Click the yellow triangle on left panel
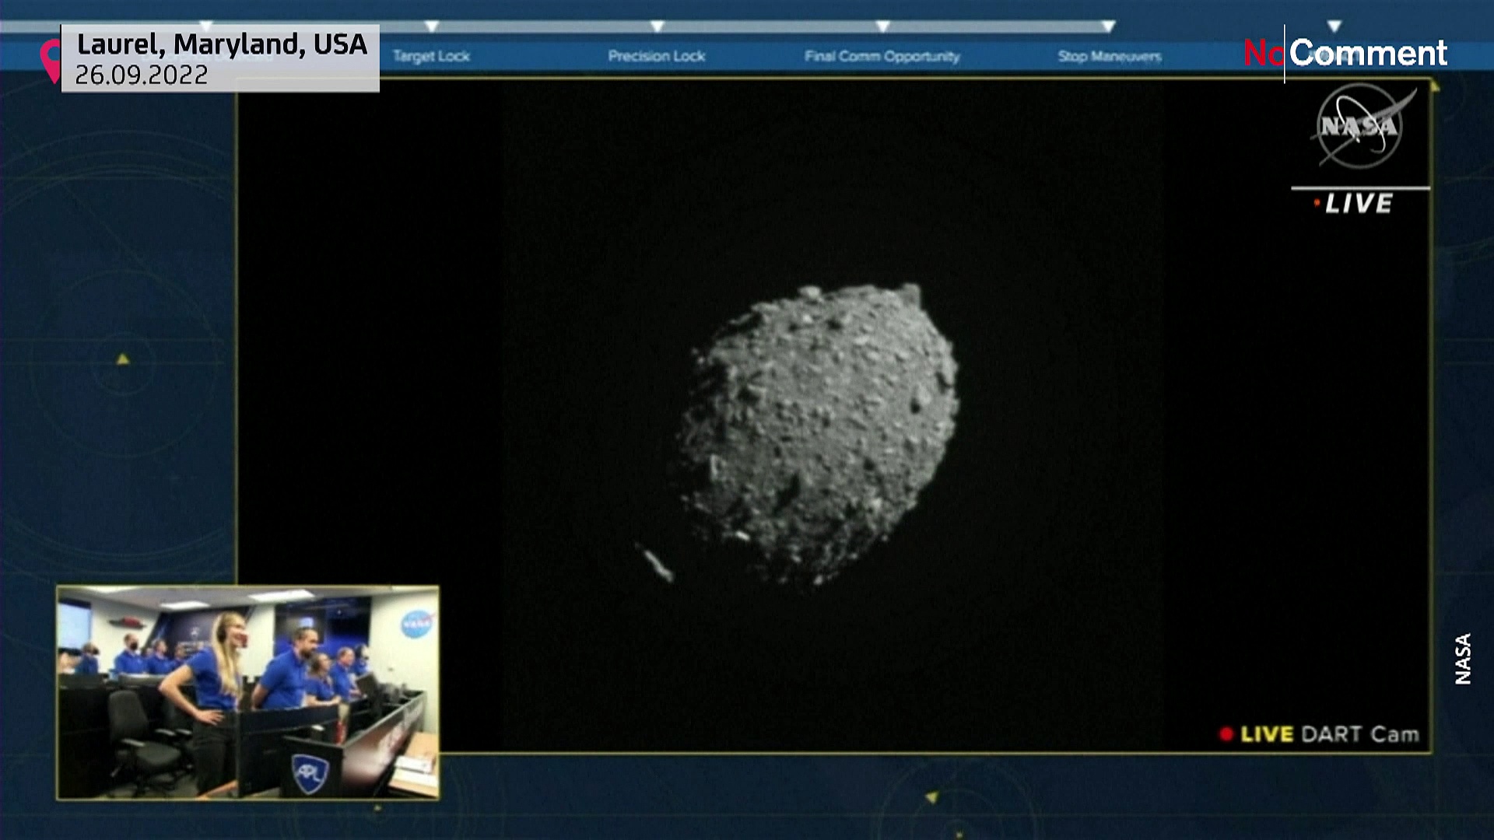 pos(123,359)
